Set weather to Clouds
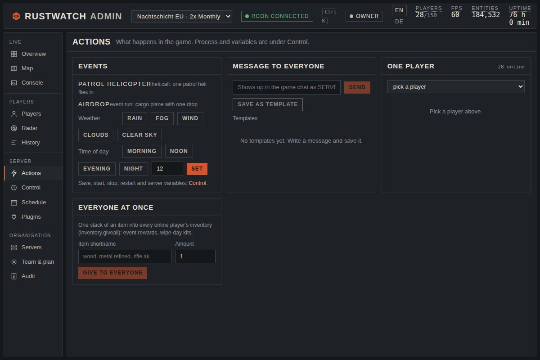Viewport: 540px width, 360px height. 96,135
